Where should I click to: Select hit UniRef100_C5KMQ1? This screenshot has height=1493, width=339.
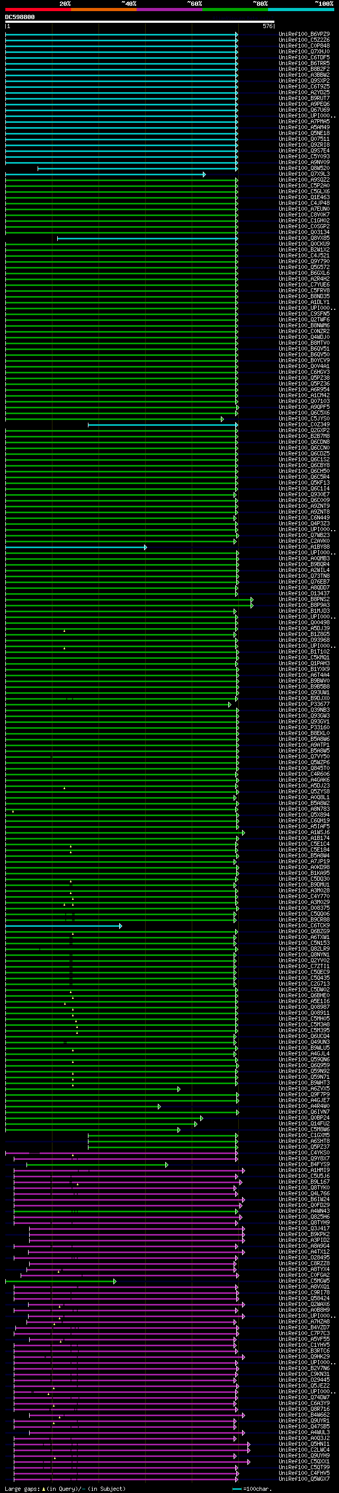pyautogui.click(x=304, y=657)
